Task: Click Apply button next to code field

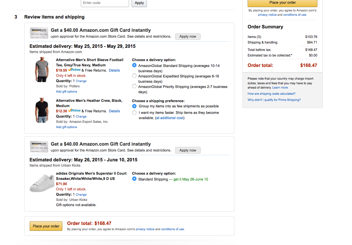Action: [139, 3]
